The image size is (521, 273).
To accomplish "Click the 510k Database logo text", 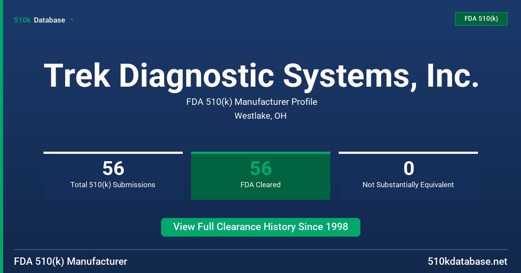I will (40, 20).
